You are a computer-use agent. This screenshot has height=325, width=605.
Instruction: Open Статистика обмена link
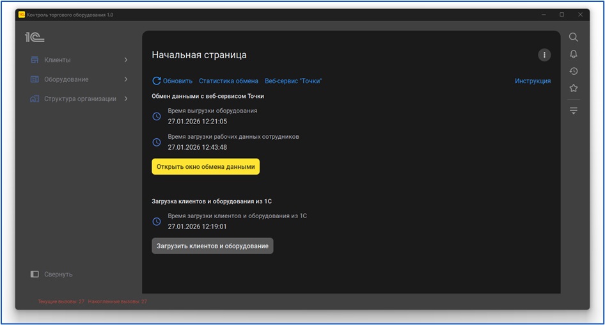tap(228, 81)
